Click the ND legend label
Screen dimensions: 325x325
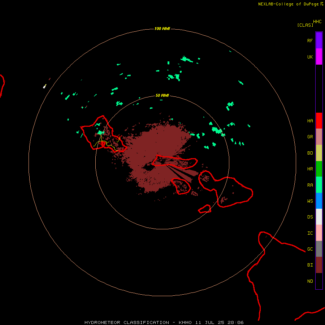[310, 281]
